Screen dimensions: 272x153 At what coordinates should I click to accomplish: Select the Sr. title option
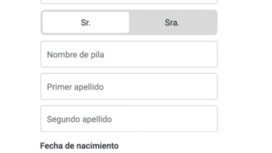tap(86, 23)
